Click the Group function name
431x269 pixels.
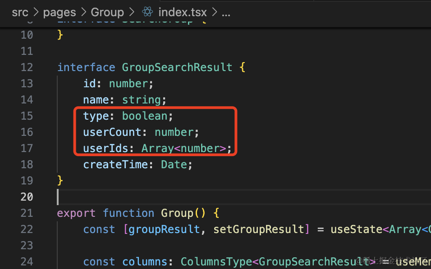coord(177,213)
